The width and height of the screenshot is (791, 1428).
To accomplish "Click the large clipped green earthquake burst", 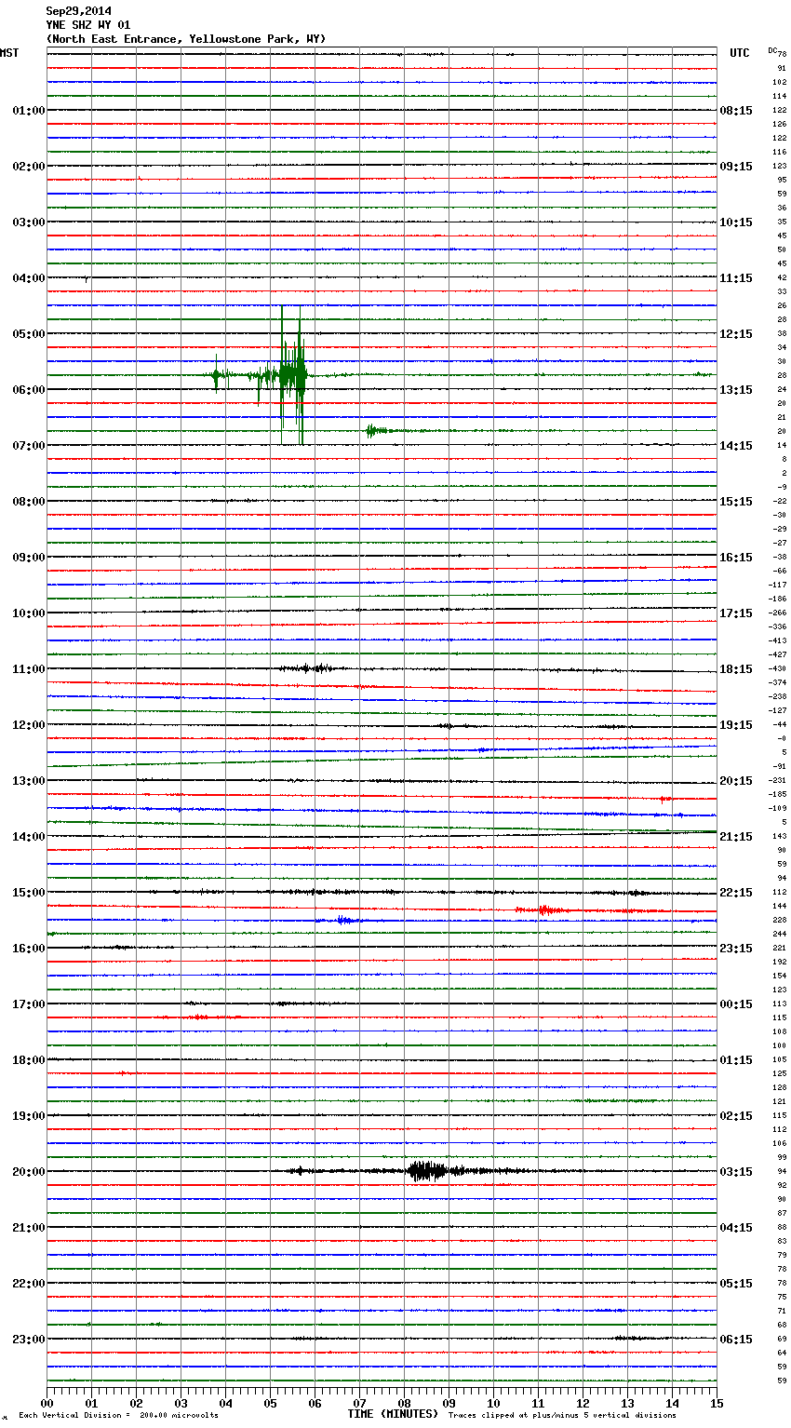I will click(x=291, y=375).
